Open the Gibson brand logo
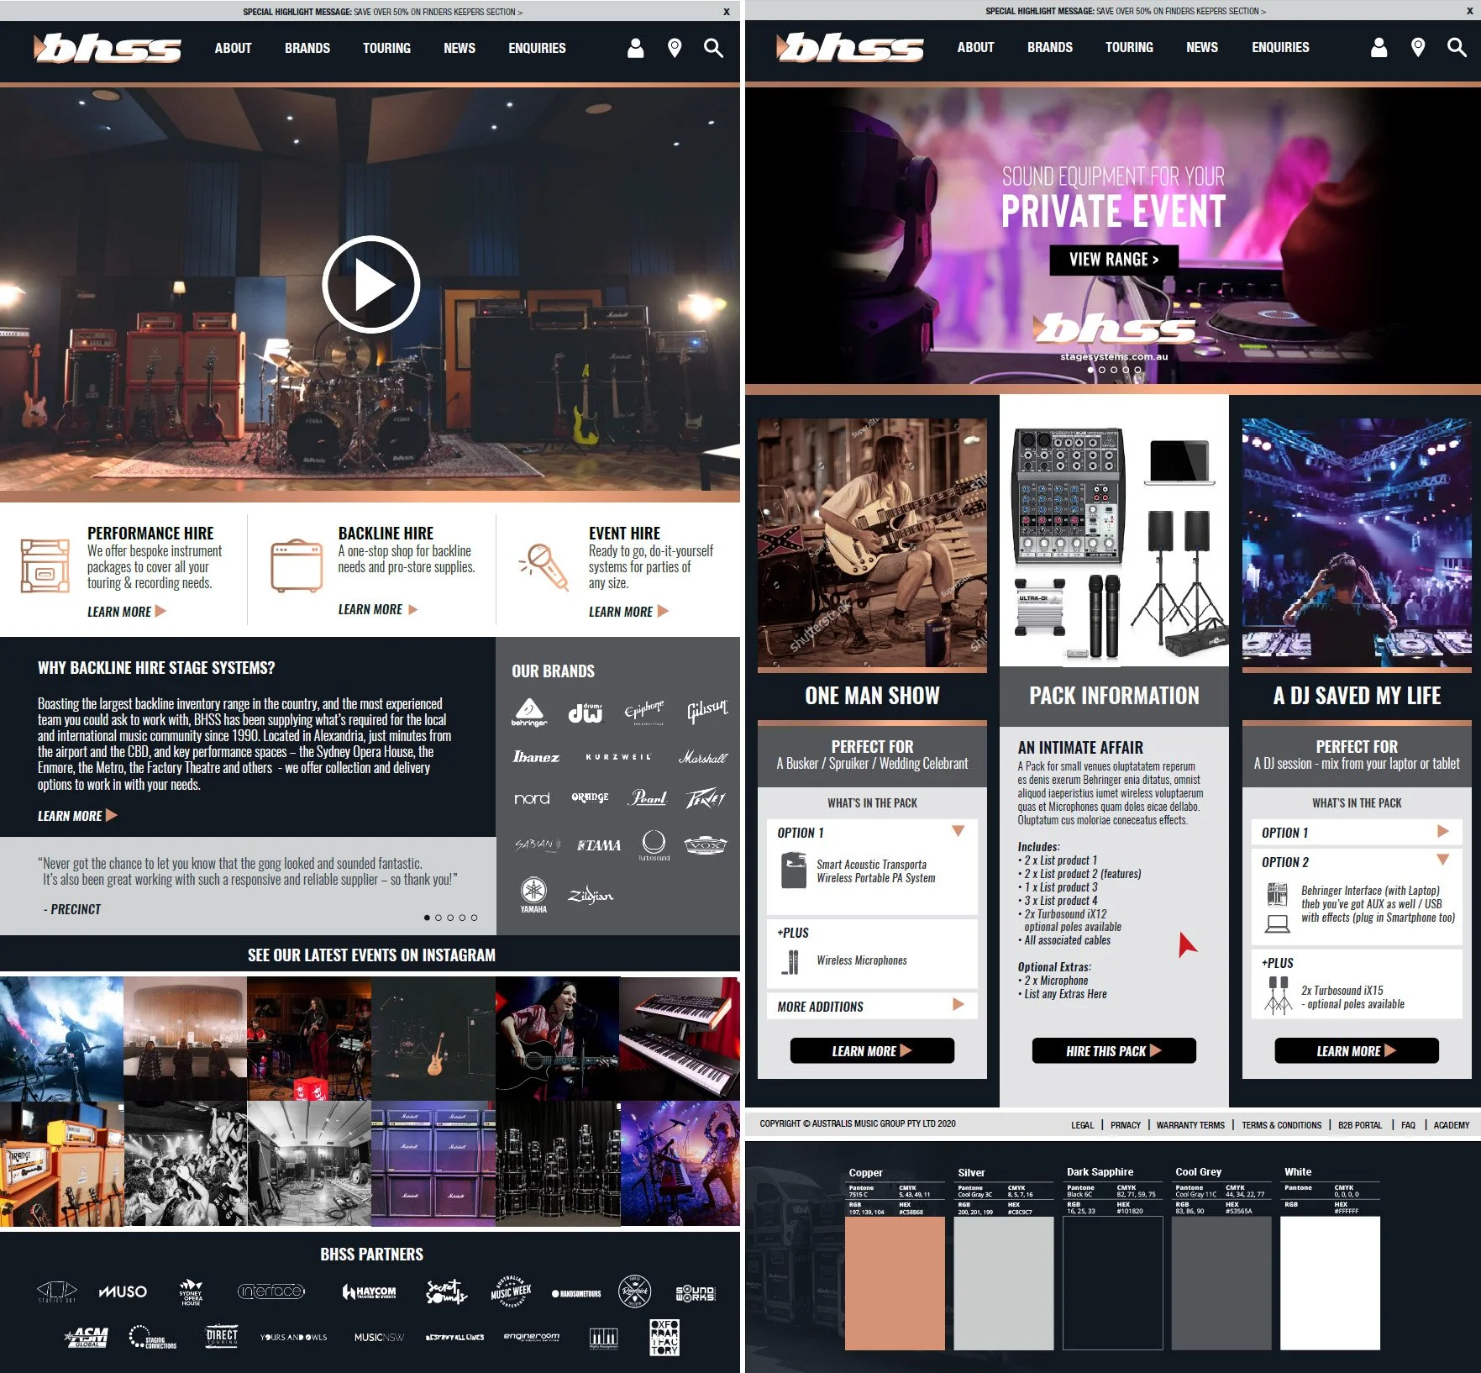1481x1373 pixels. [706, 711]
